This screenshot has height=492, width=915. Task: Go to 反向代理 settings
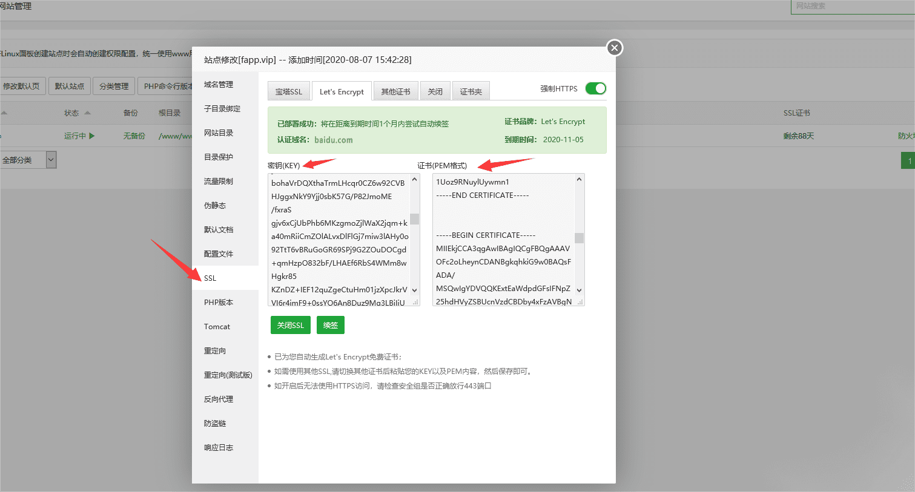pyautogui.click(x=219, y=399)
